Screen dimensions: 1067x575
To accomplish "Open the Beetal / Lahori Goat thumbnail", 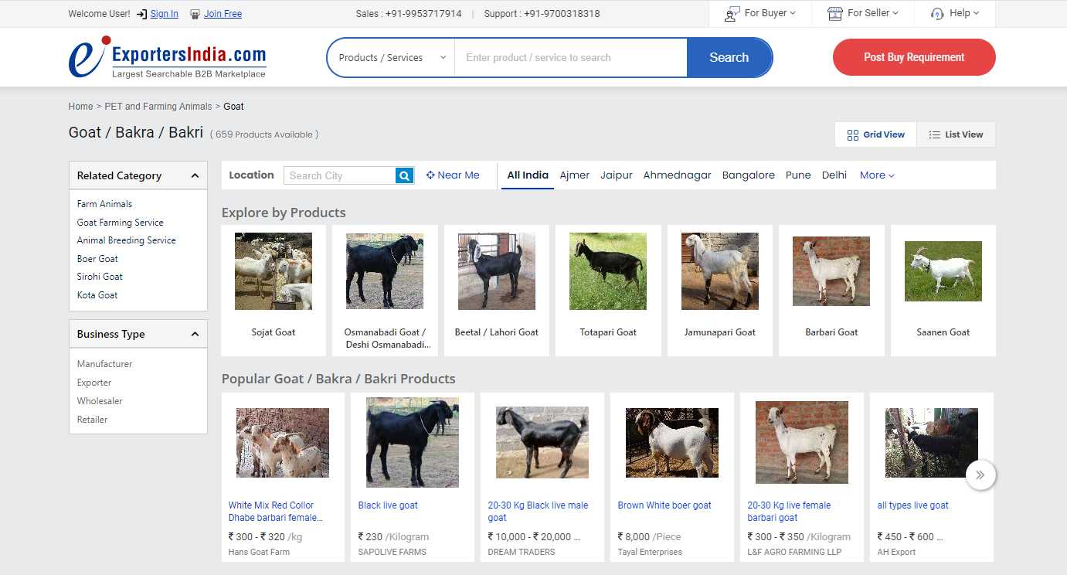I will pos(497,271).
